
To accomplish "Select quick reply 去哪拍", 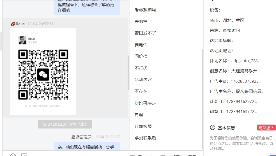I will point(141,22).
